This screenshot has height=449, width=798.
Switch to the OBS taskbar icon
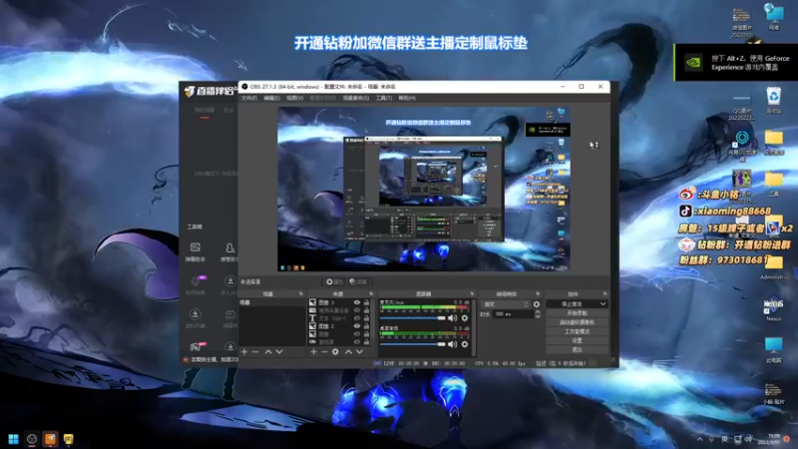[32, 439]
